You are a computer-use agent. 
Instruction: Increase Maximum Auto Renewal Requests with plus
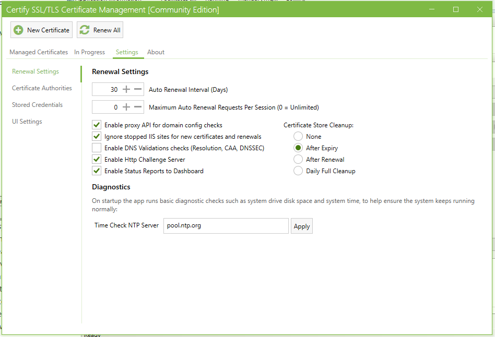click(126, 107)
